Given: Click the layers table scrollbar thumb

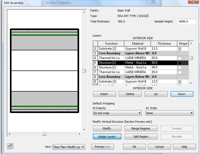Looking at the screenshot, I should 191,58.
